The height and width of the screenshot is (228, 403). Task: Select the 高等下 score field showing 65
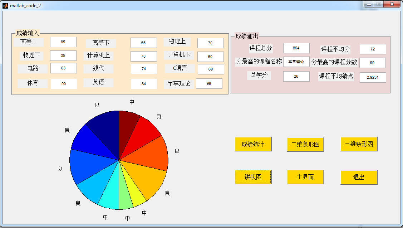coord(144,43)
